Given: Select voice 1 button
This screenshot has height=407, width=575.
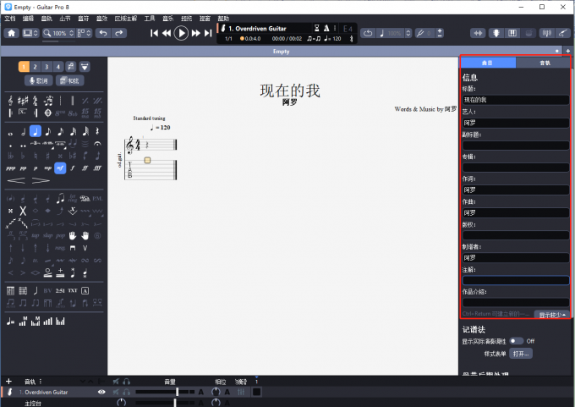Looking at the screenshot, I should pyautogui.click(x=24, y=67).
